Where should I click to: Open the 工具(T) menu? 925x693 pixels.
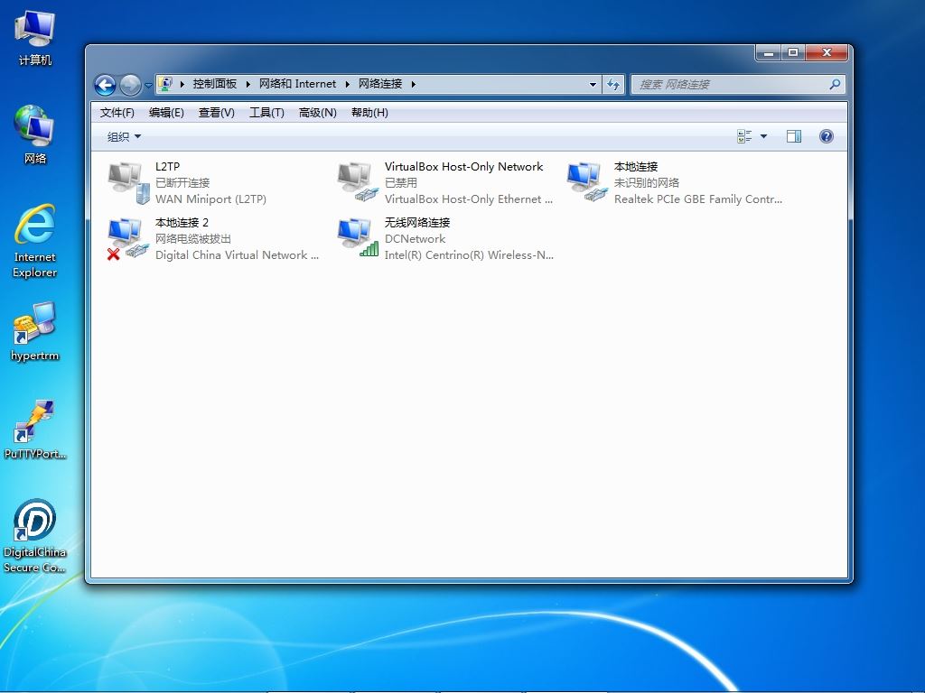266,113
